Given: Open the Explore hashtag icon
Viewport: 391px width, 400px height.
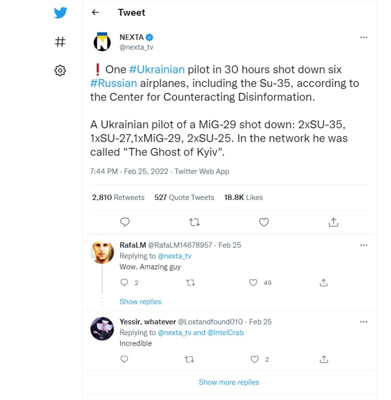Looking at the screenshot, I should point(60,42).
